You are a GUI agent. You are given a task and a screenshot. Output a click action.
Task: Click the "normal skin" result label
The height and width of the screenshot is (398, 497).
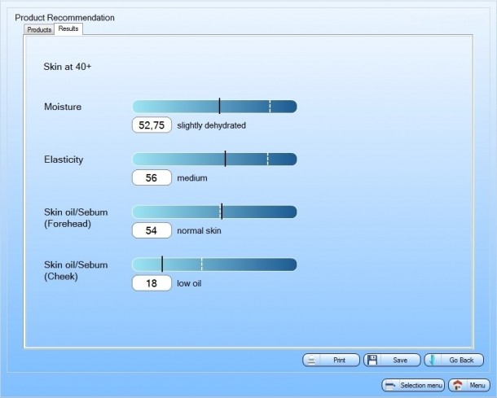point(199,231)
